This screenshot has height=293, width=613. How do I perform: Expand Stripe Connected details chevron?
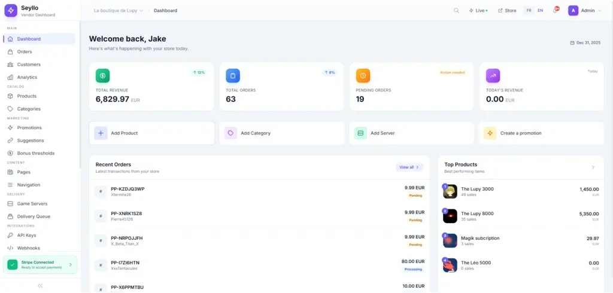(x=71, y=264)
